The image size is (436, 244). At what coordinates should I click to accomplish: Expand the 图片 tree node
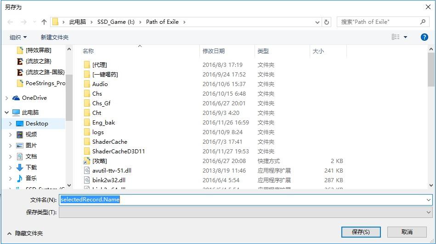tap(10, 146)
